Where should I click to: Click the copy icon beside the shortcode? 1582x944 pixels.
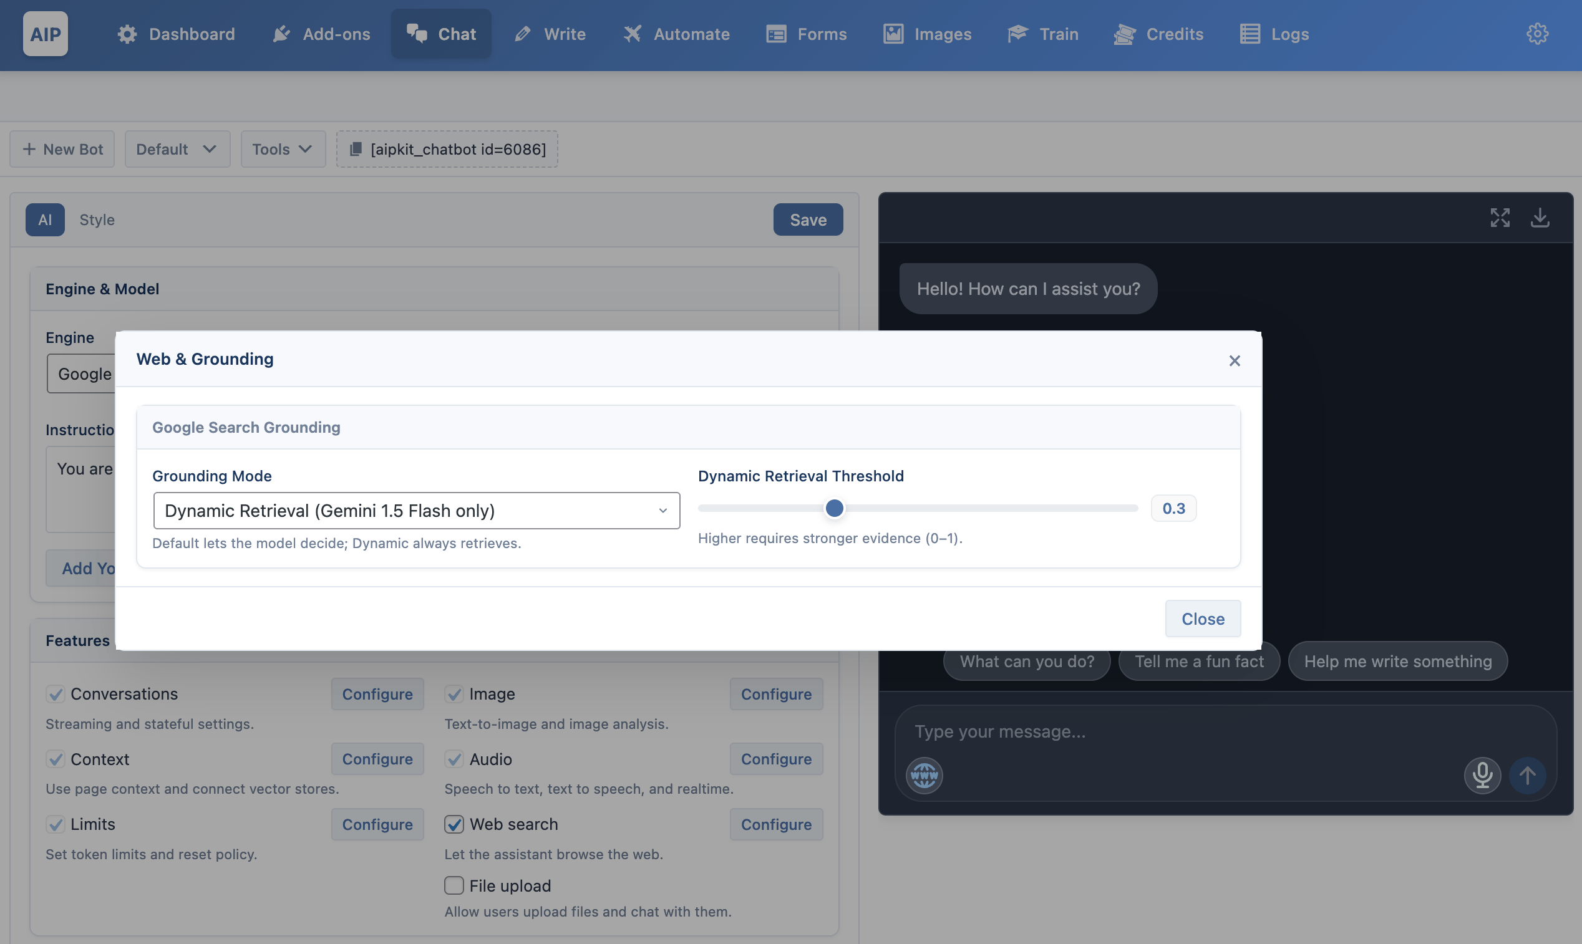[356, 149]
